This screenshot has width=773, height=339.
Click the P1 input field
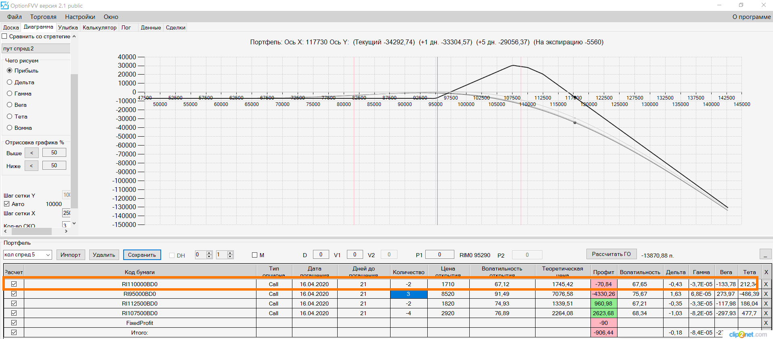(440, 254)
